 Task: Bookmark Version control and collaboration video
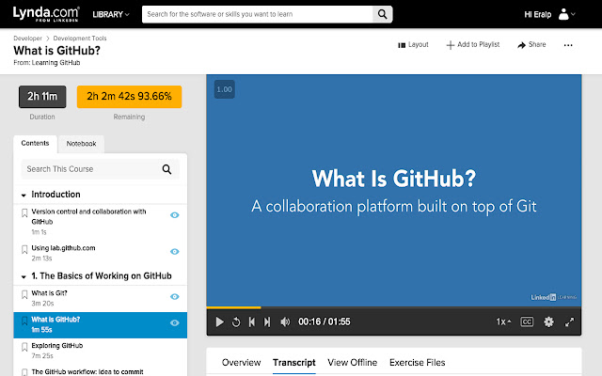click(24, 212)
